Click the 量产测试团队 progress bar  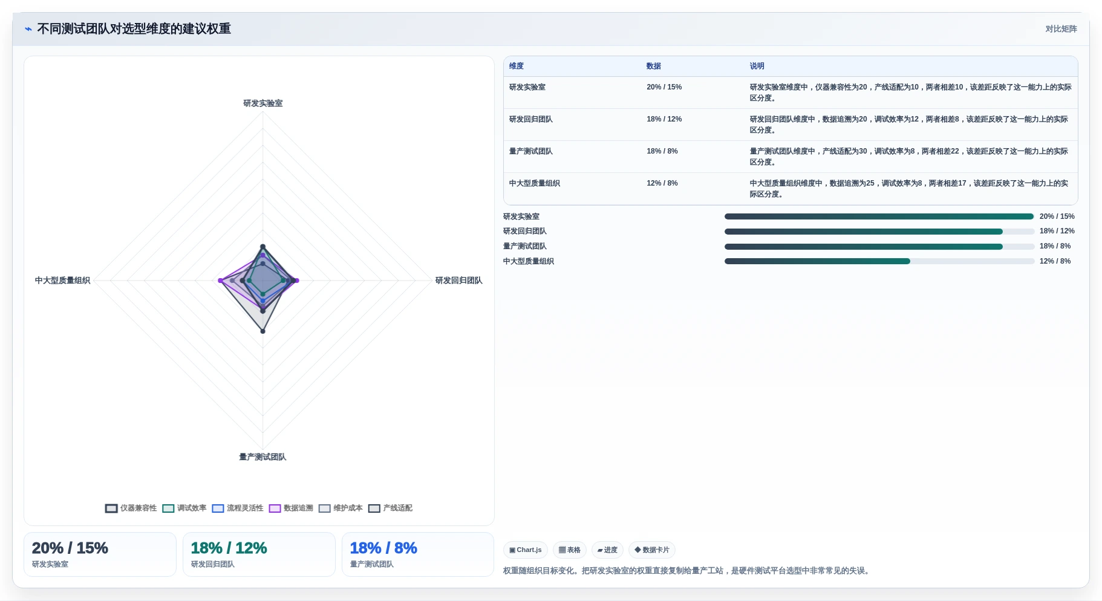coord(879,246)
